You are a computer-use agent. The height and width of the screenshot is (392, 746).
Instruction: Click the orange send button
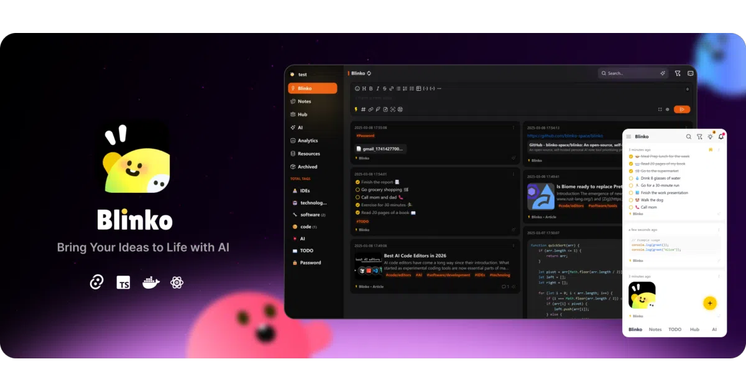click(x=682, y=110)
